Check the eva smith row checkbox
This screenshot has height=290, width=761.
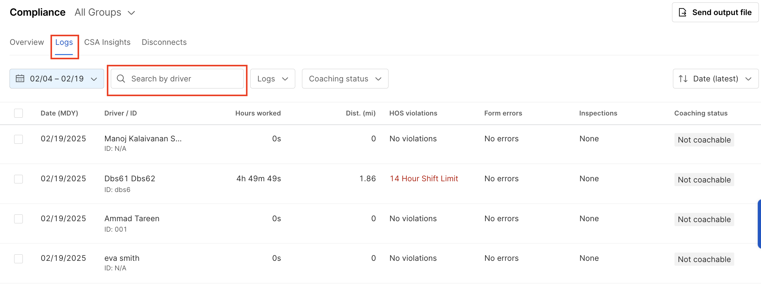18,259
